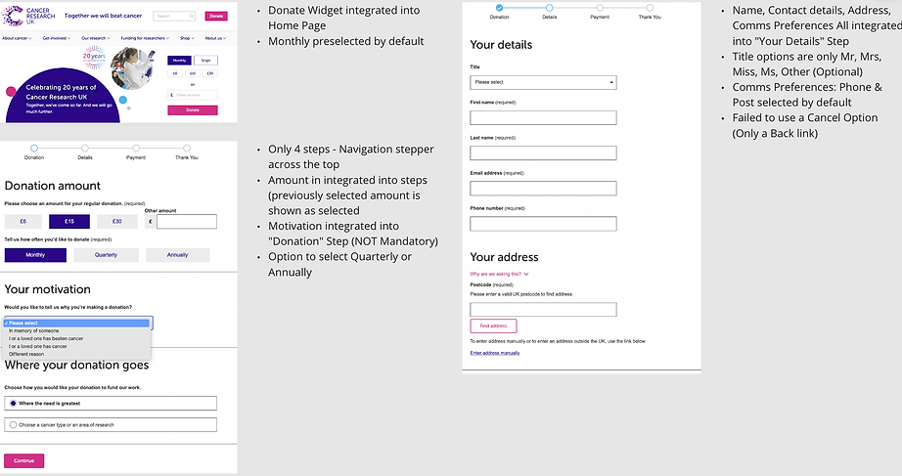Select the £6 donation amount
Image resolution: width=902 pixels, height=476 pixels.
click(23, 221)
